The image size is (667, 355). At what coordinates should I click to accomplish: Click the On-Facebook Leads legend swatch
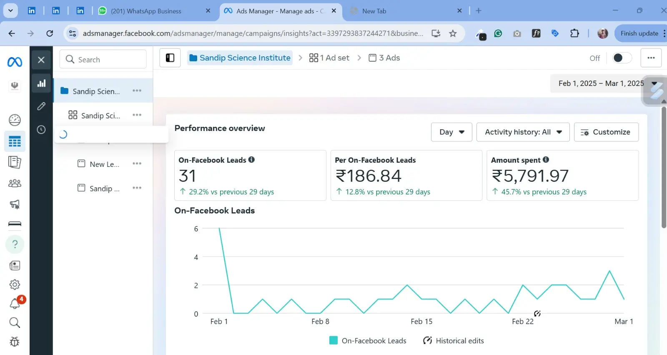[x=333, y=340]
